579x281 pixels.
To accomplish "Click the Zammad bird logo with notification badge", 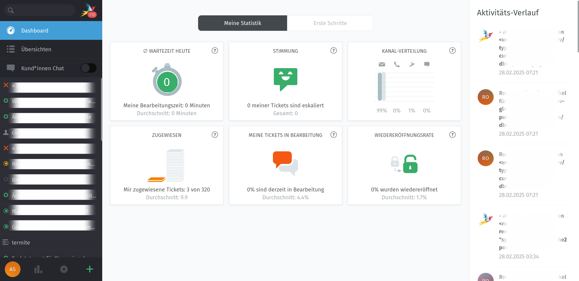I will coord(88,10).
